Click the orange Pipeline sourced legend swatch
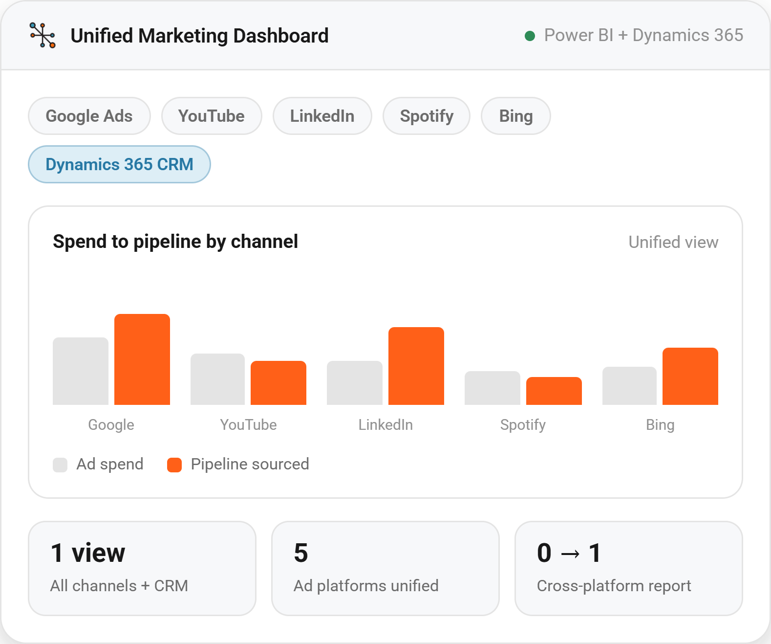771x644 pixels. click(174, 465)
